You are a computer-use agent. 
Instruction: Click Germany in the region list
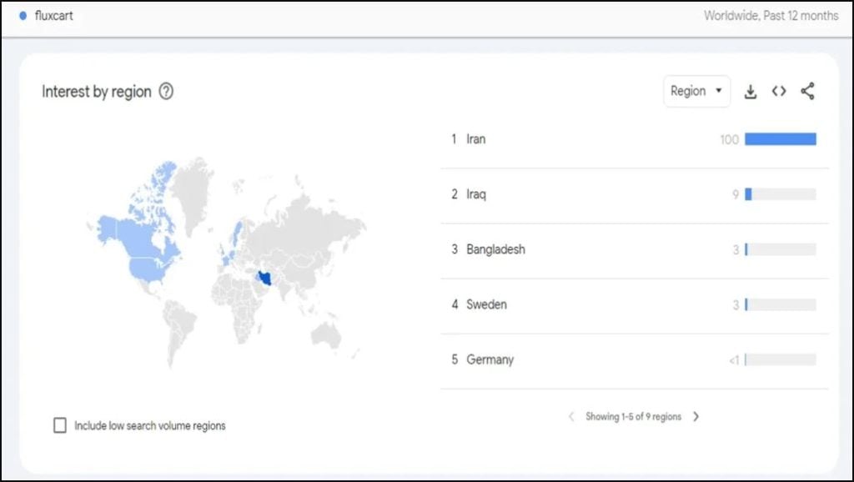pos(490,359)
